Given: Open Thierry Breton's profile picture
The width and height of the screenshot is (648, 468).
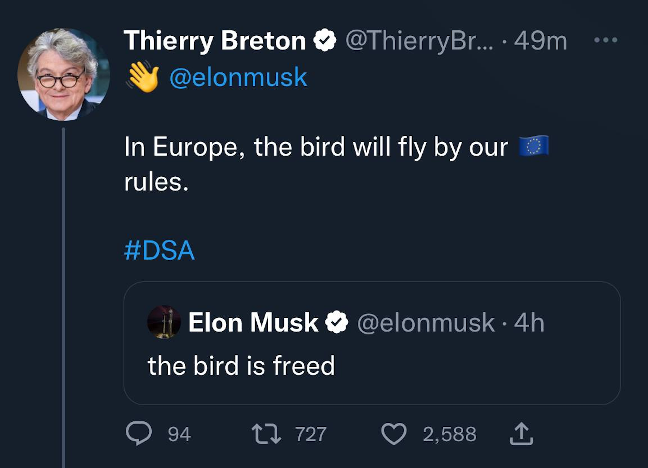Looking at the screenshot, I should (x=64, y=75).
